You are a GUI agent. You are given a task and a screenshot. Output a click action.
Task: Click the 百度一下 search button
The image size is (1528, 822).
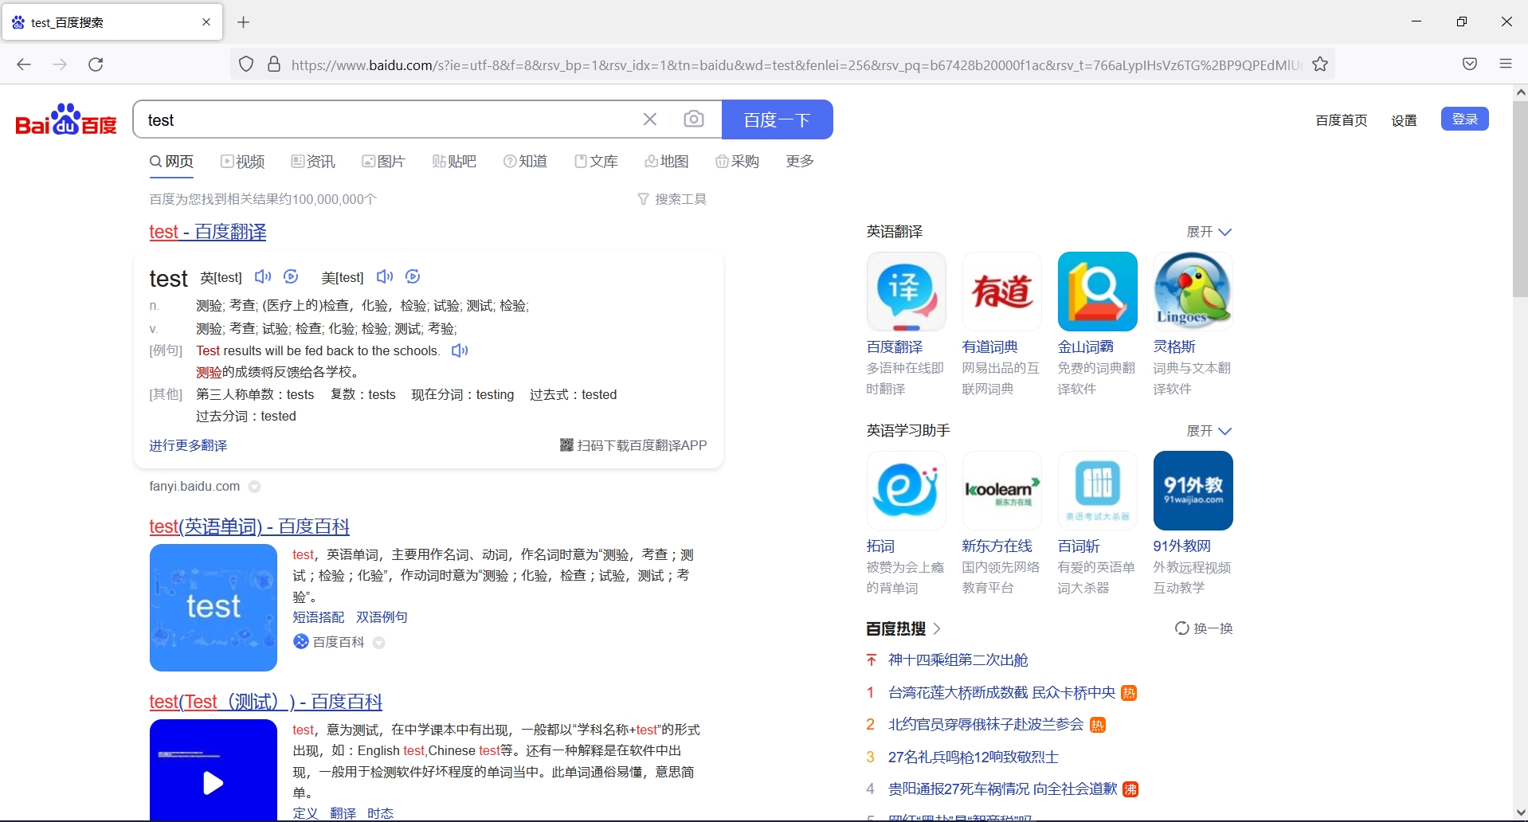pos(777,119)
